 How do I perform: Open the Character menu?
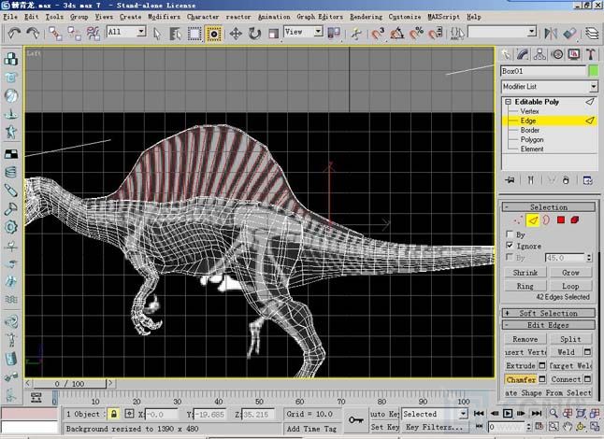coord(203,17)
